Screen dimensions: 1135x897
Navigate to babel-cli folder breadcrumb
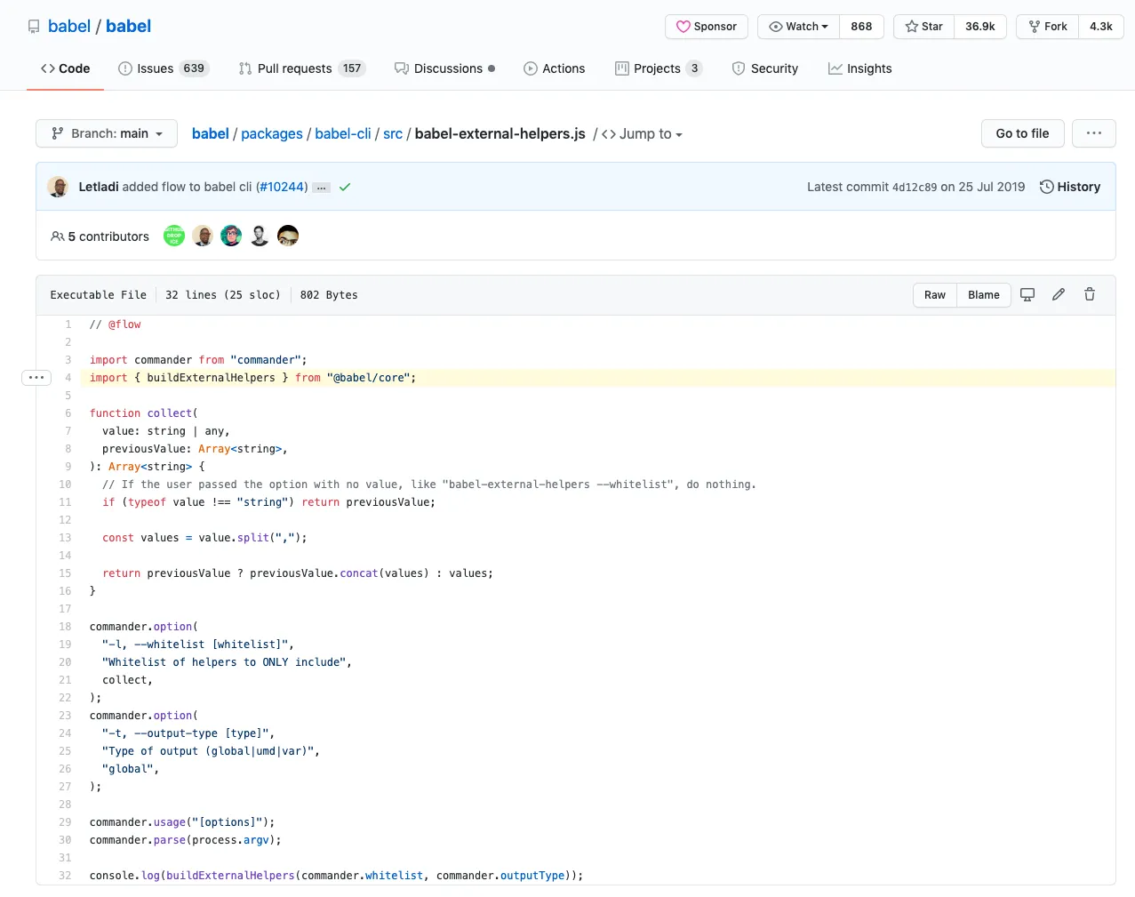(x=343, y=133)
